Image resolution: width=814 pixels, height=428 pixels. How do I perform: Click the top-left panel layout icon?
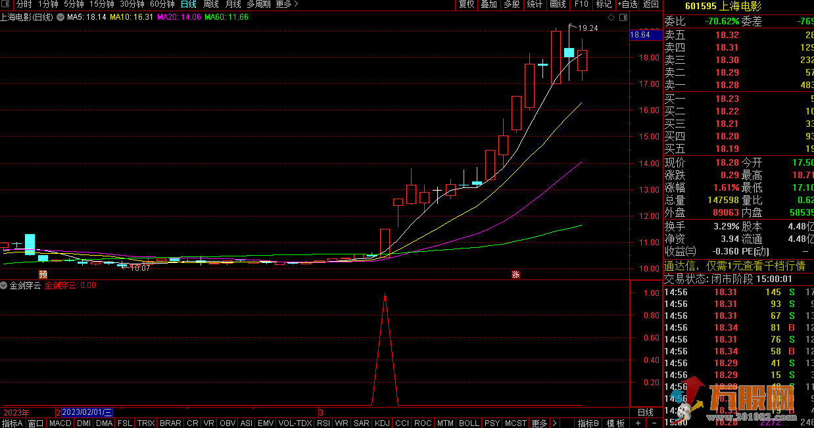coord(5,5)
